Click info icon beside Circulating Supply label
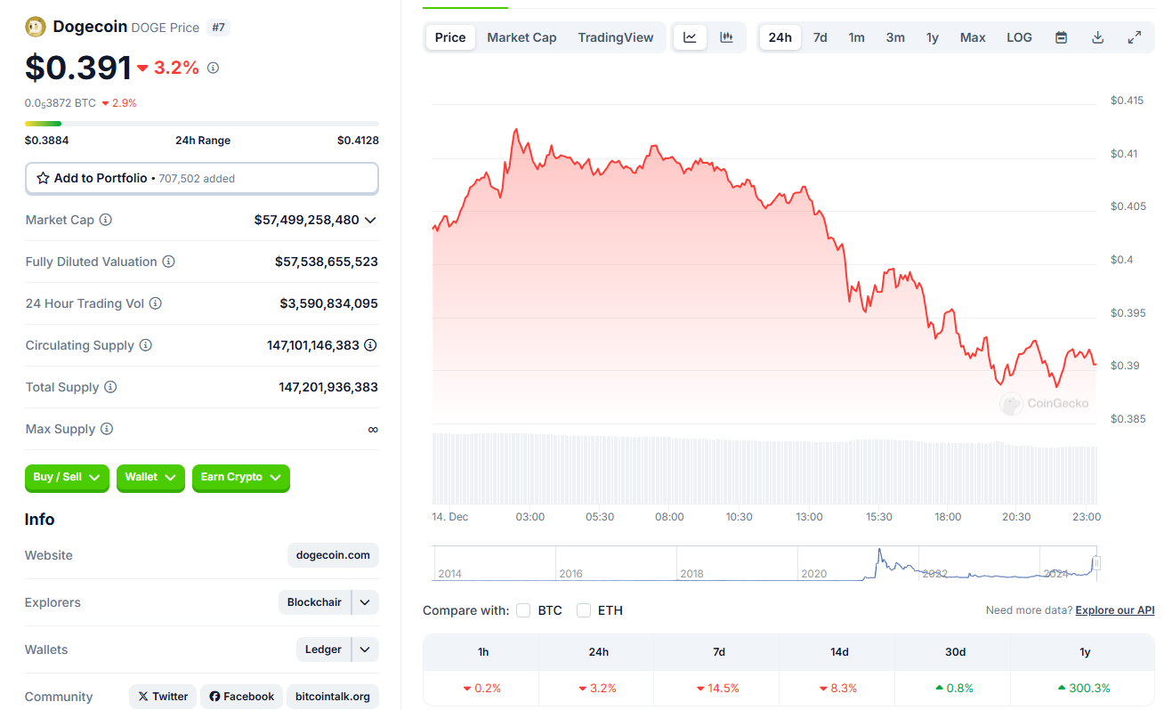1164x710 pixels. 145,345
